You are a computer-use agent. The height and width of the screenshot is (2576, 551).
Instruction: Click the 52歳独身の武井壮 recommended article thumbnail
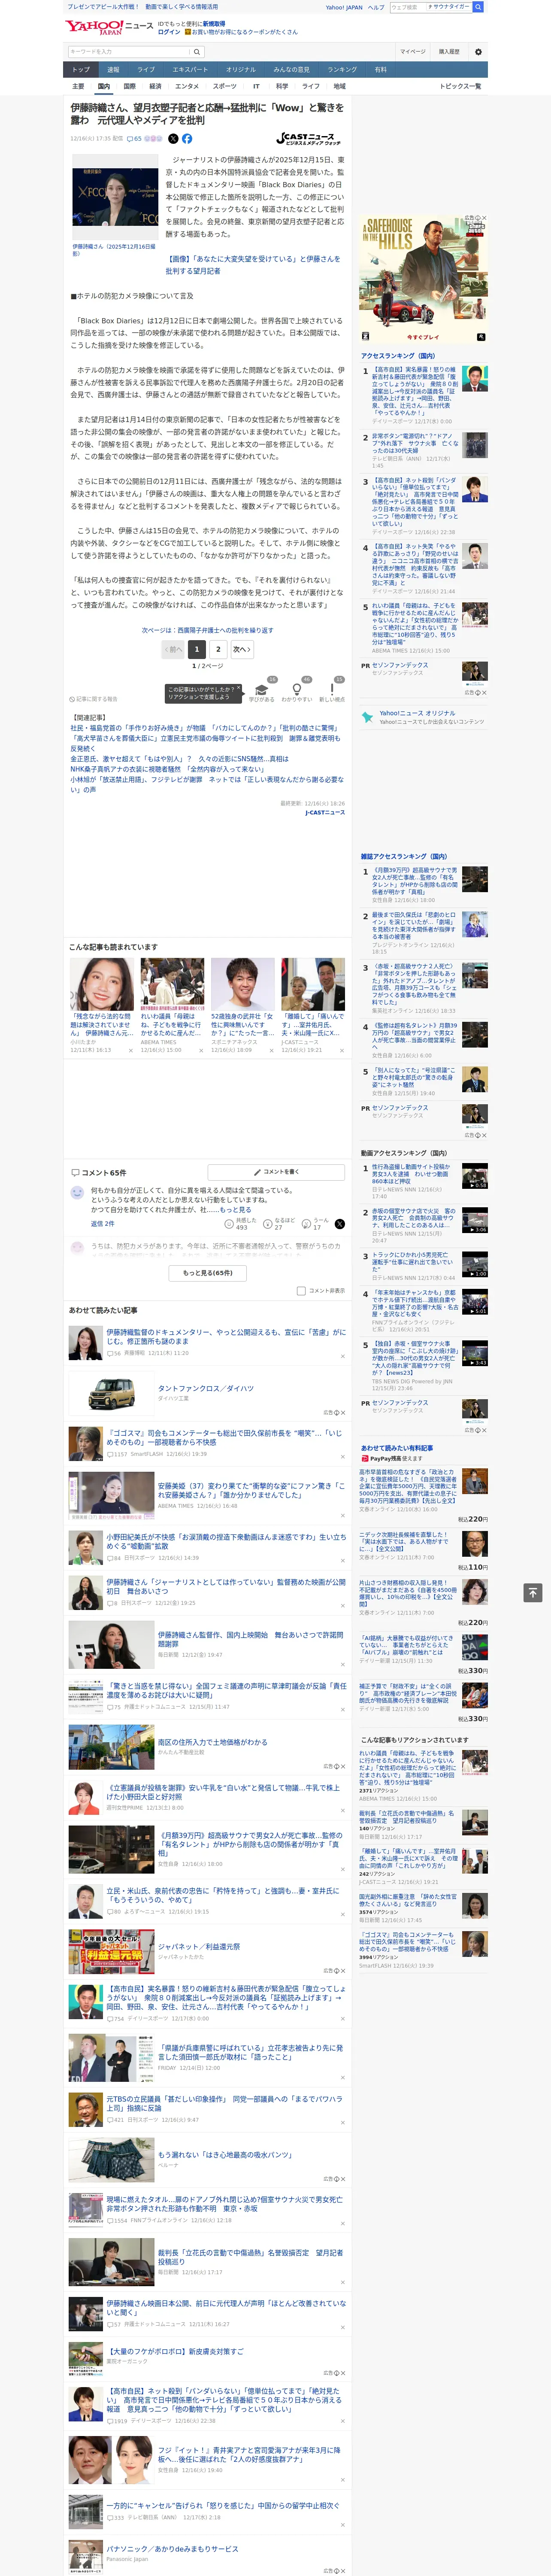242,984
